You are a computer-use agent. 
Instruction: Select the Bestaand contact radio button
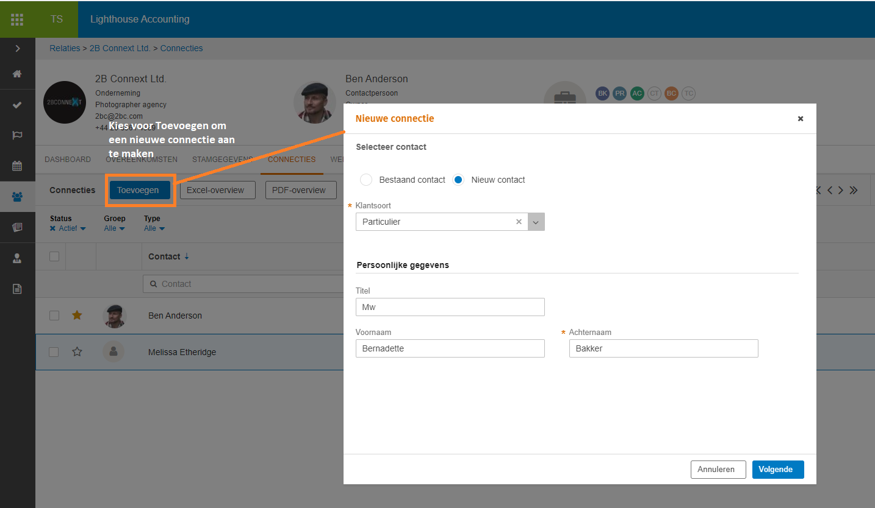coord(366,180)
